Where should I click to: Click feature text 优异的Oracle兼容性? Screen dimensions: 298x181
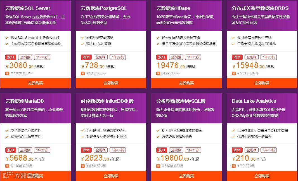click(26, 137)
